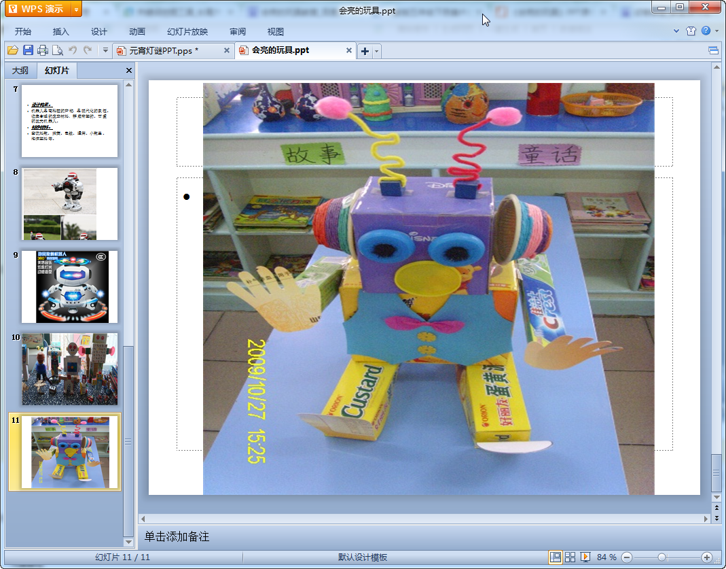Click the robot photo on the slide
Image resolution: width=726 pixels, height=569 pixels.
pyautogui.click(x=429, y=289)
